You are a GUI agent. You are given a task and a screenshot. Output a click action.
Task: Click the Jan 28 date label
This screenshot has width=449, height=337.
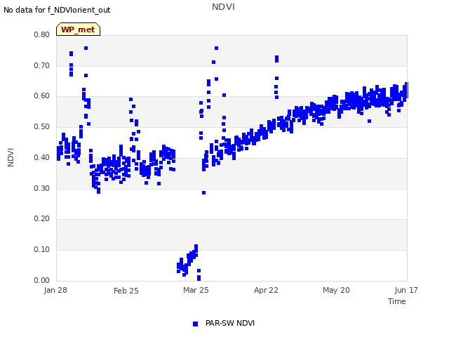point(55,290)
